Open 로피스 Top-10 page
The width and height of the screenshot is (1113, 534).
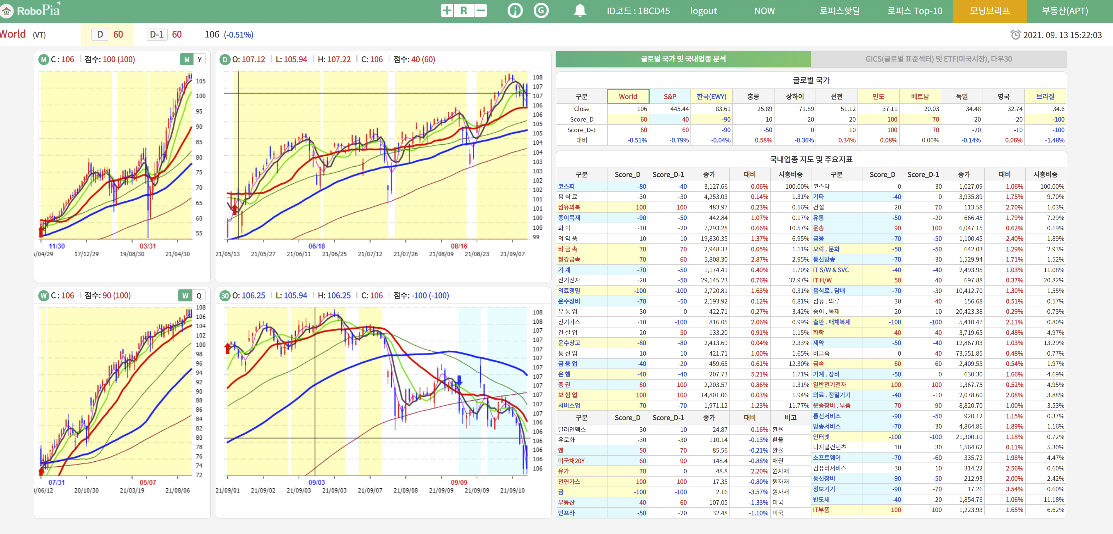(914, 11)
